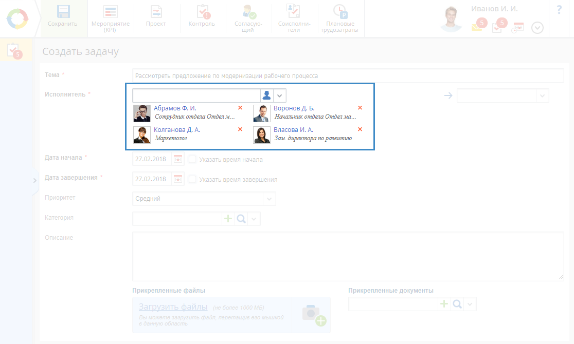Image resolution: width=574 pixels, height=344 pixels.
Task: Expand Прикрепленные документы dropdown arrow
Action: (x=470, y=304)
